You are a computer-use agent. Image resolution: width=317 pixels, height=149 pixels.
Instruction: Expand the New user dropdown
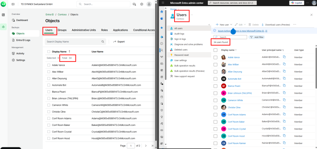(x=231, y=24)
